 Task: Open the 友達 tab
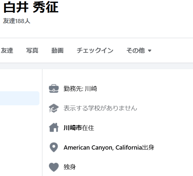click(7, 51)
